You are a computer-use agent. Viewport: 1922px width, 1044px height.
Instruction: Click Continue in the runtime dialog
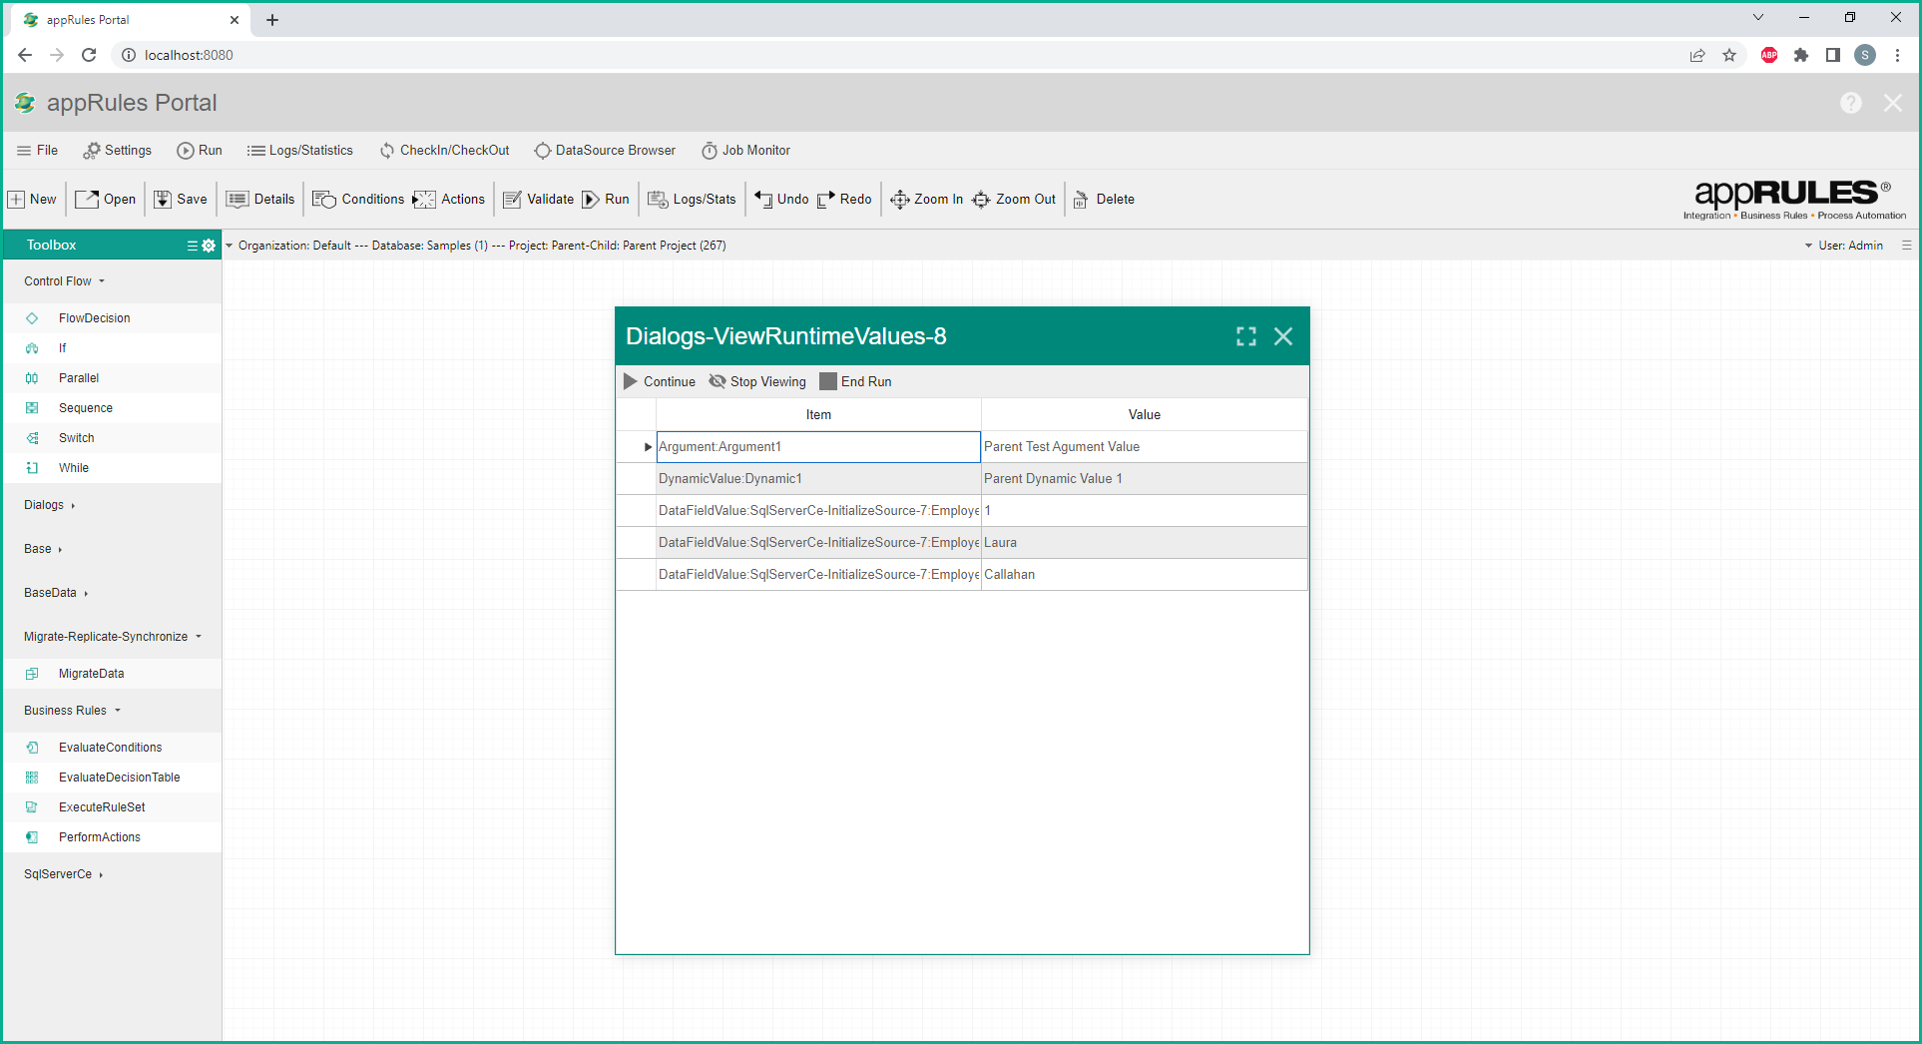[659, 382]
